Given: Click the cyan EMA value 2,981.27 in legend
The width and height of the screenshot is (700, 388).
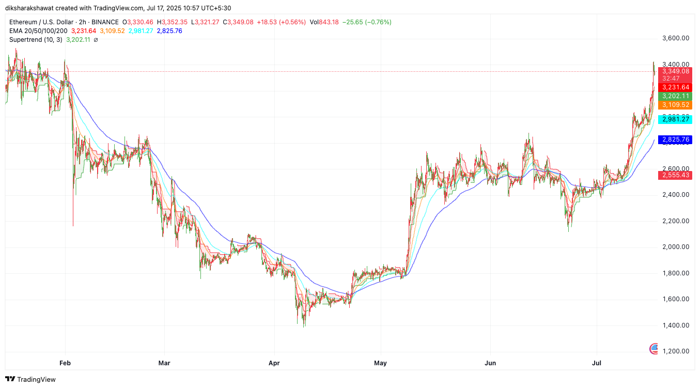Looking at the screenshot, I should 141,31.
